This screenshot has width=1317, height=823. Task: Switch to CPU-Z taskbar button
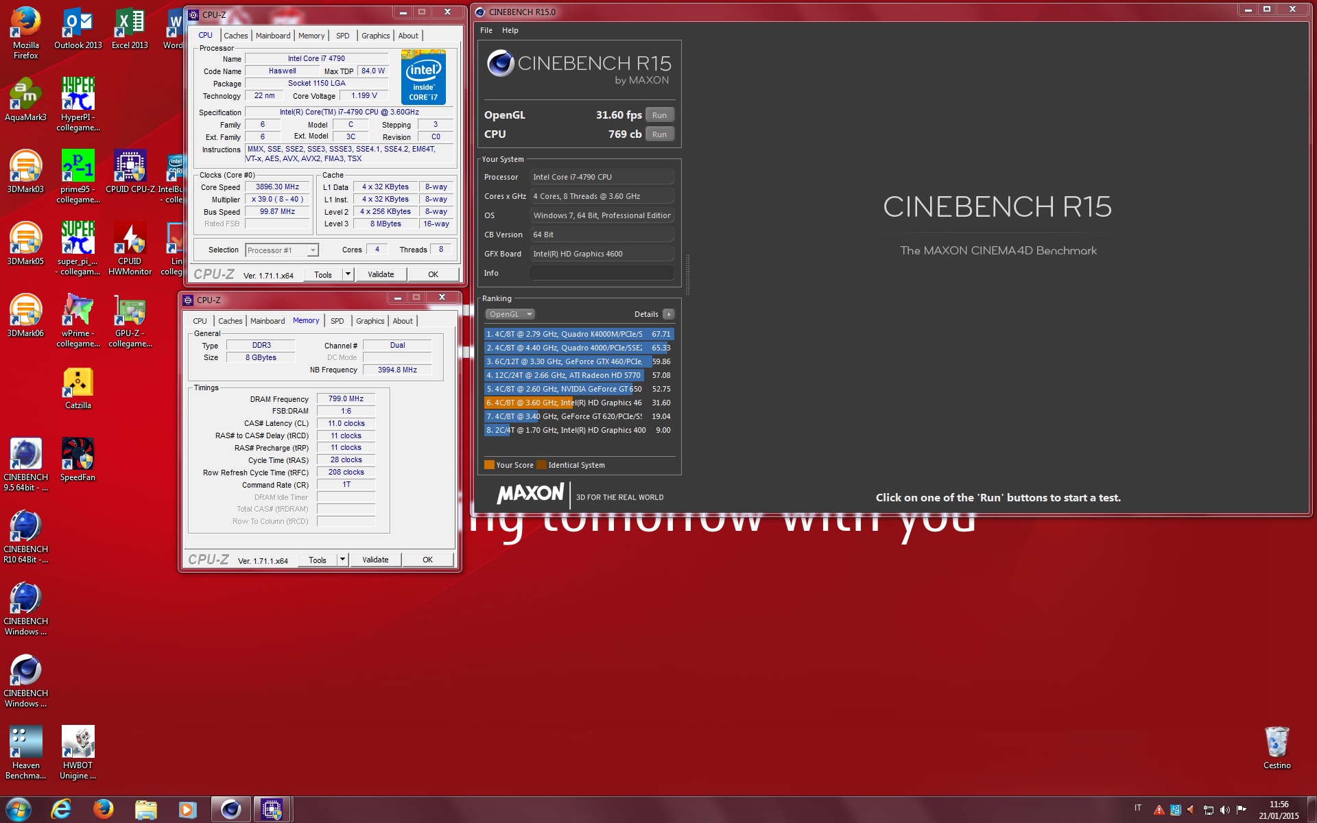(272, 809)
